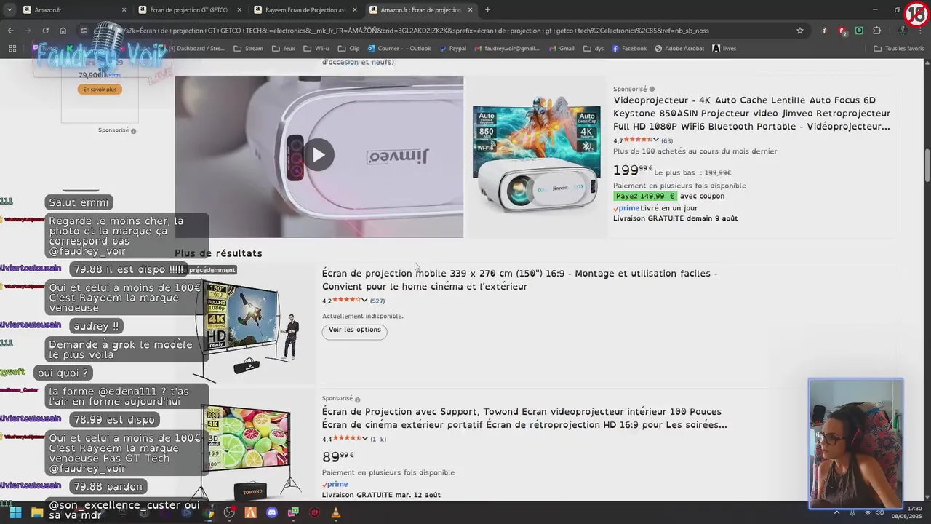This screenshot has width=931, height=524.
Task: Click the info icon beside Jimveo Sponsorisé
Action: click(652, 90)
